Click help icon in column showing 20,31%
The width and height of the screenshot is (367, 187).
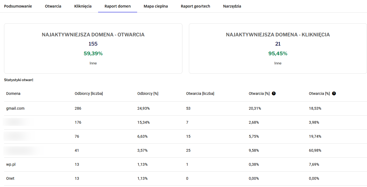click(274, 93)
